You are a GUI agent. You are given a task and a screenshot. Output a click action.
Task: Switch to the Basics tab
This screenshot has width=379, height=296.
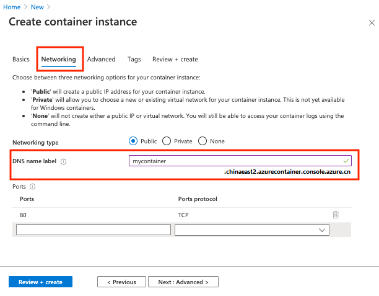point(21,60)
